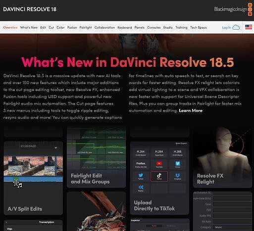
Task: Open the Edit page tab
Action: 43,28
